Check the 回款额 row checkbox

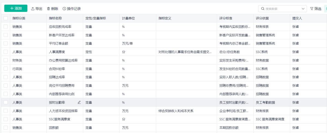click(x=6, y=128)
